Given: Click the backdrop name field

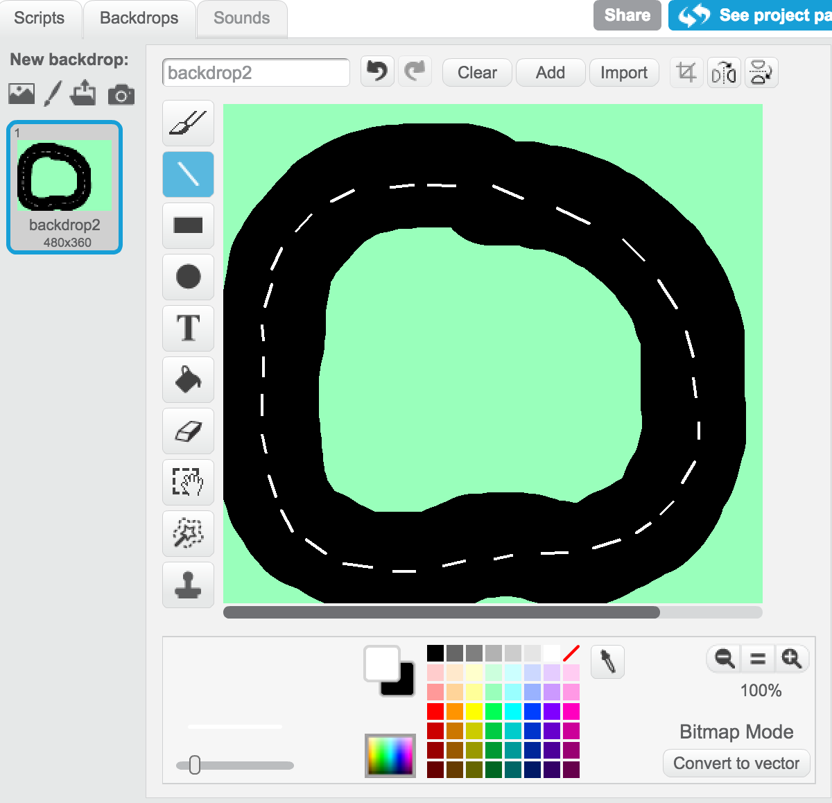Looking at the screenshot, I should [256, 73].
